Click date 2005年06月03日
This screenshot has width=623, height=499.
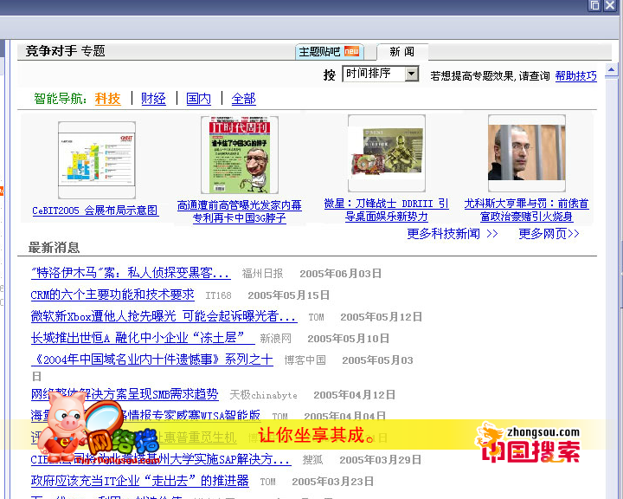(341, 274)
